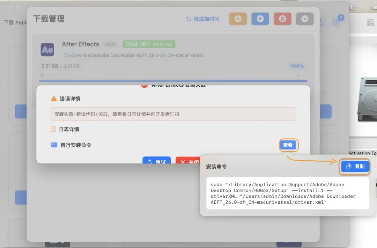Click the download speed arrow icon
Image resolution: width=377 pixels, height=248 pixels.
click(298, 75)
